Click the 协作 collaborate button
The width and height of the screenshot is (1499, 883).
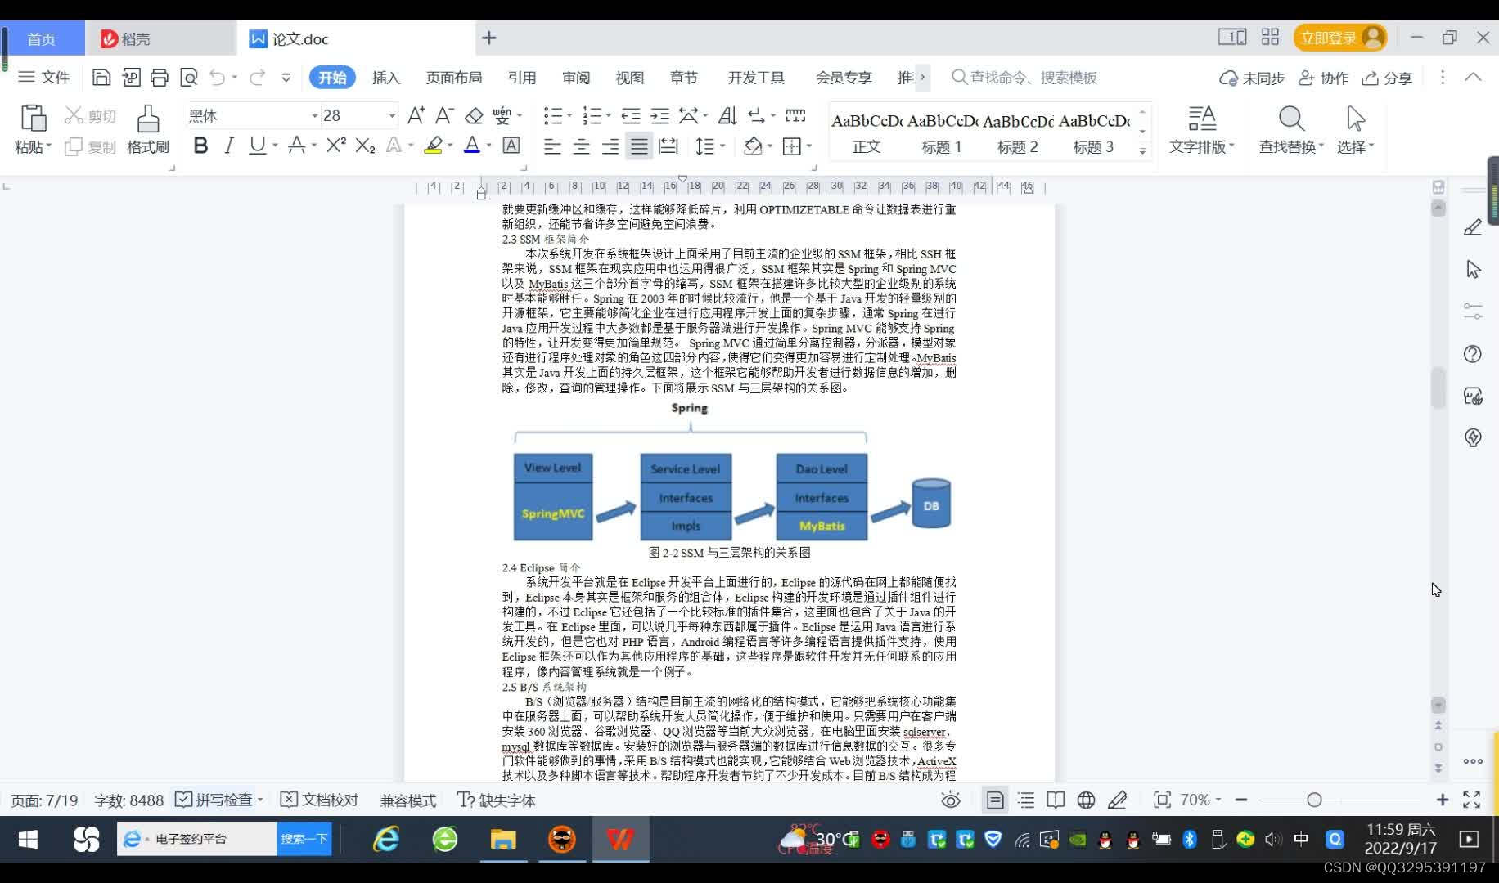[1323, 78]
